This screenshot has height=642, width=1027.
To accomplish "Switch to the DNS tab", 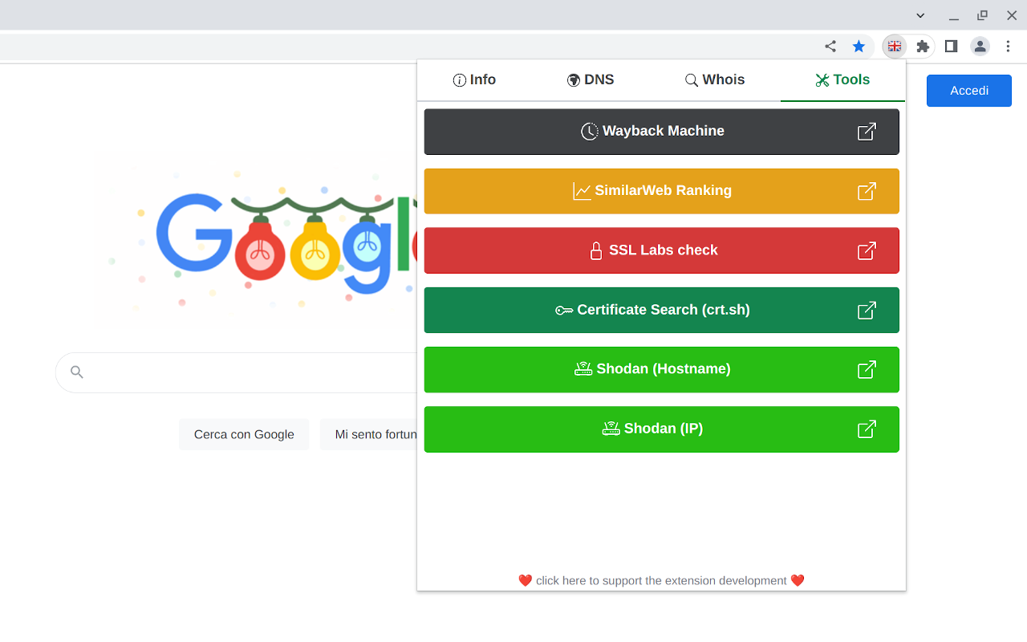I will coord(591,80).
